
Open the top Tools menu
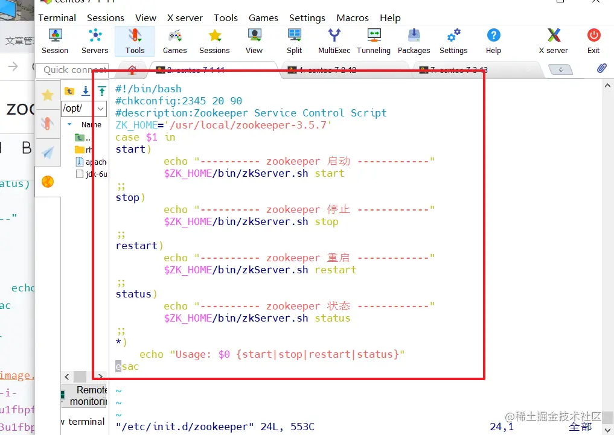(x=226, y=18)
